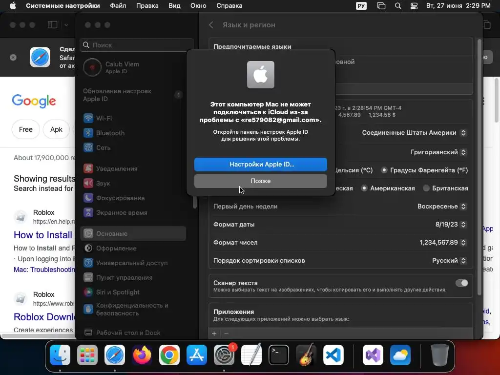Select Универсальный доступ in settings sidebar
The height and width of the screenshot is (375, 500).
click(x=133, y=263)
